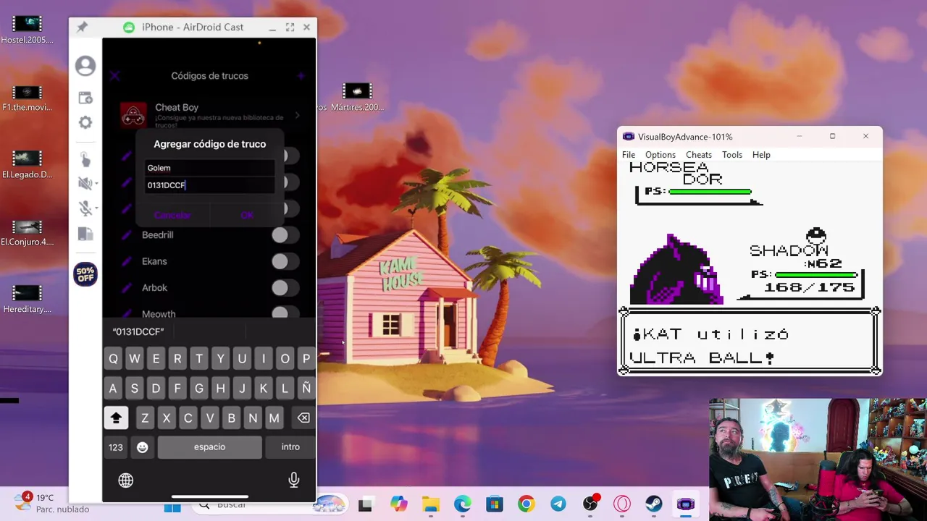This screenshot has height=521, width=927.
Task: Tap the espacio key on keyboard
Action: [x=209, y=447]
